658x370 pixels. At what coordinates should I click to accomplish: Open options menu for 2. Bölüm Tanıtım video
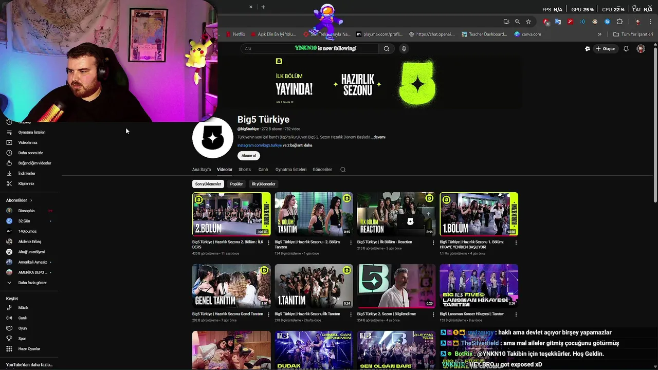pos(351,243)
